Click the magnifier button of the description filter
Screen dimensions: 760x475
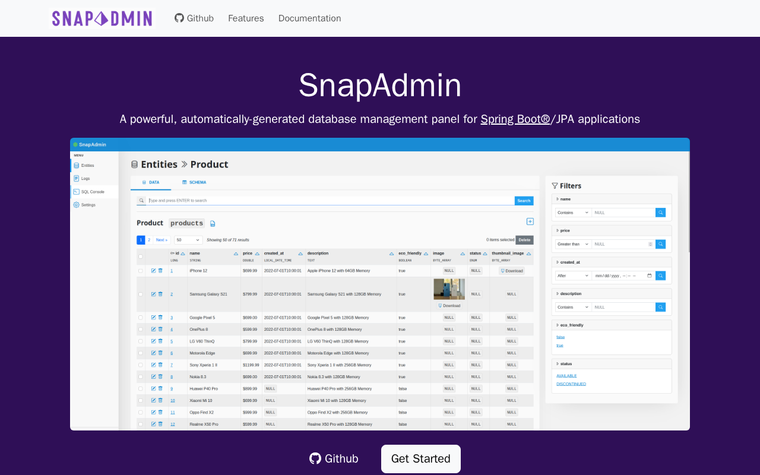(x=660, y=307)
